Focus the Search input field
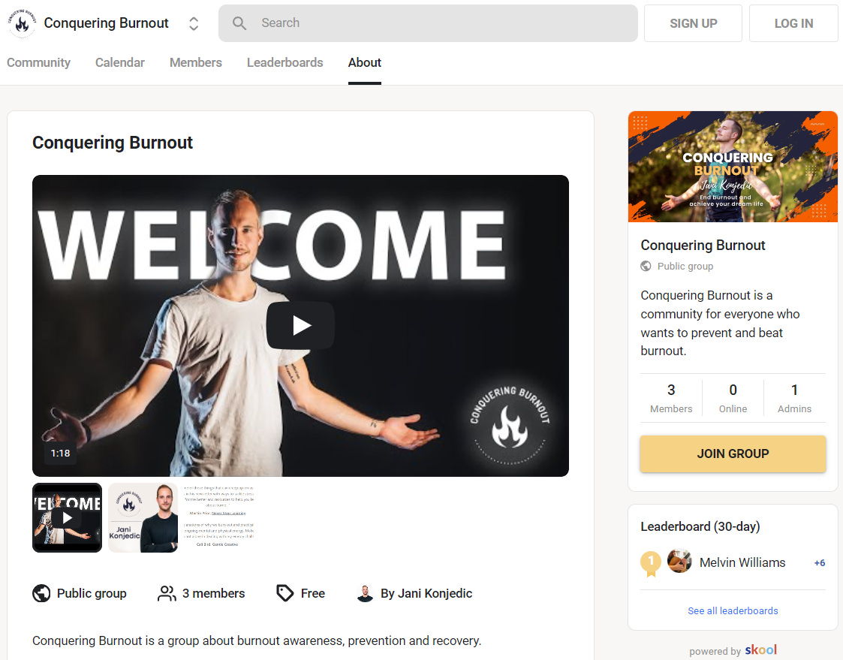The width and height of the screenshot is (843, 660). click(428, 23)
